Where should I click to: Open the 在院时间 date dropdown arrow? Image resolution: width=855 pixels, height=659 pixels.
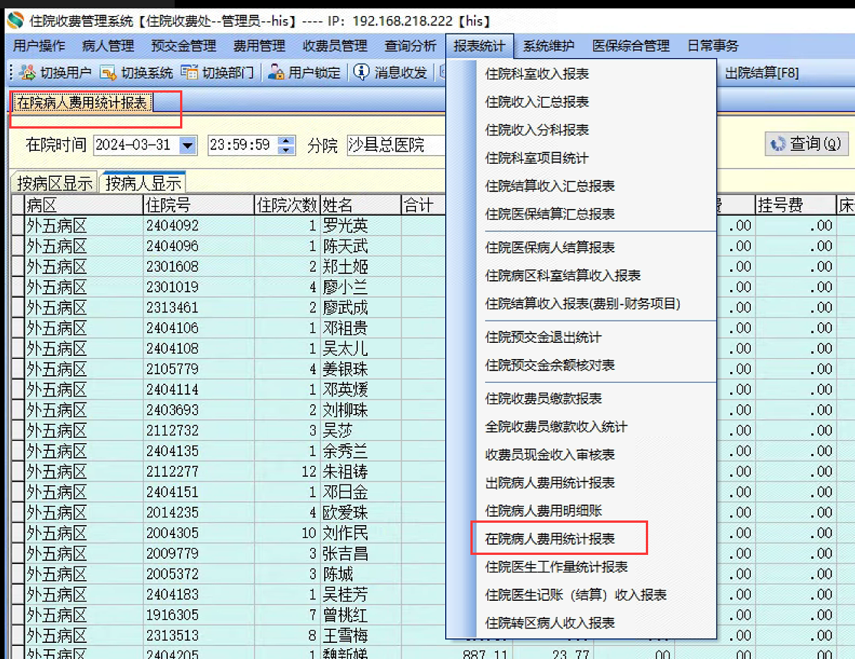[x=188, y=145]
